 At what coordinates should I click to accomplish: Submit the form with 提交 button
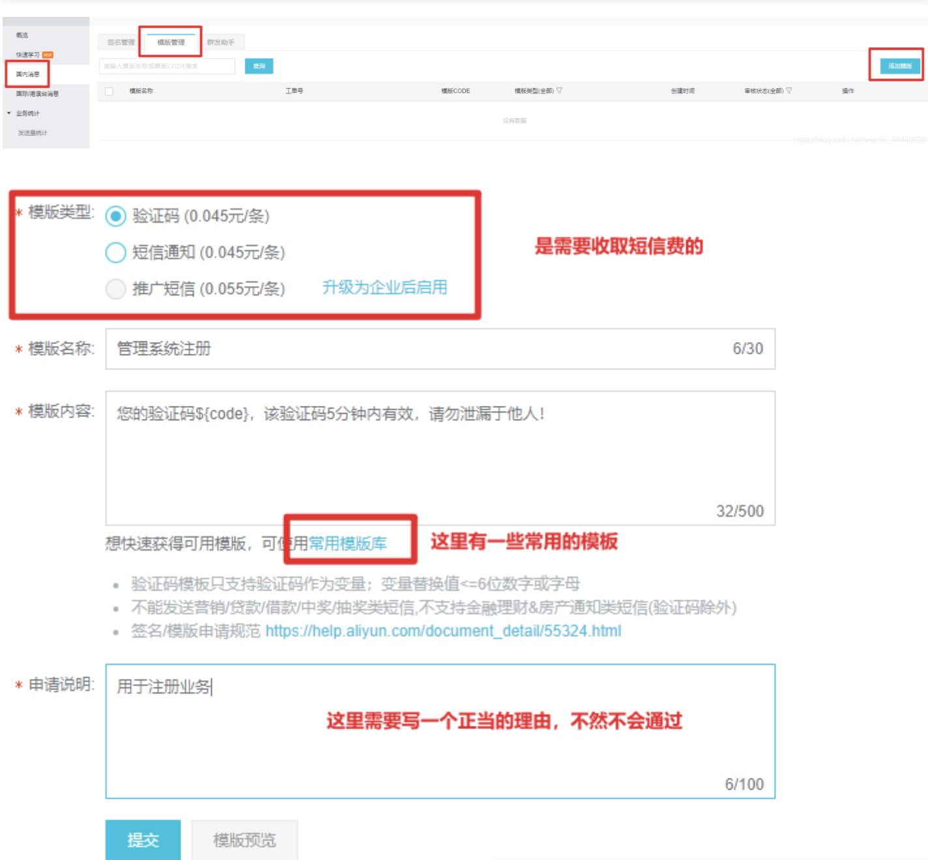coord(143,840)
